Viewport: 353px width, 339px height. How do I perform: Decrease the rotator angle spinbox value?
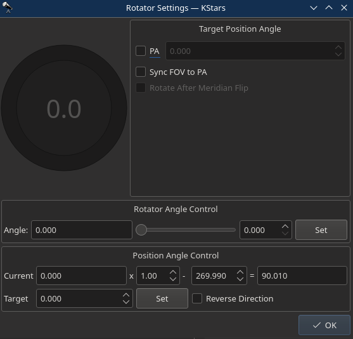pos(285,233)
